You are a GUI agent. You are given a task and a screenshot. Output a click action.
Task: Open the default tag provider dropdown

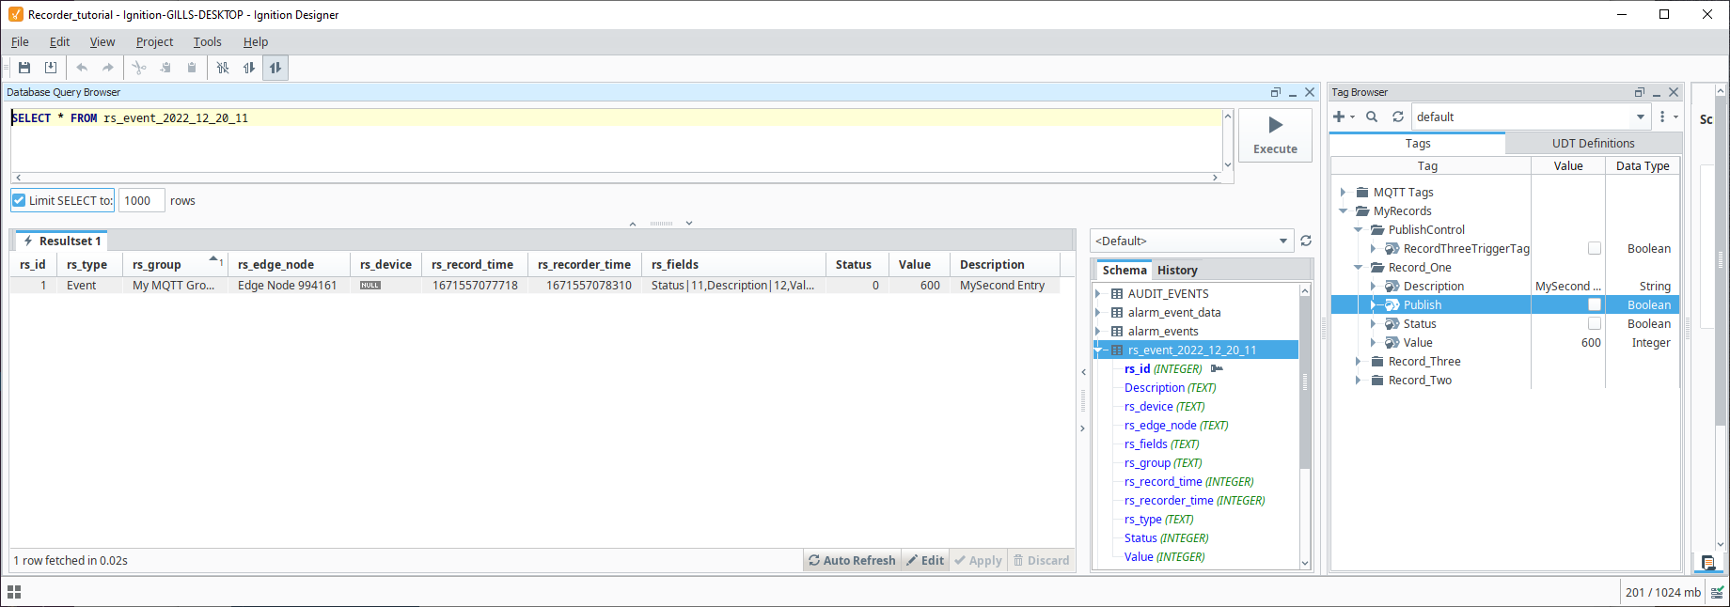[1641, 117]
